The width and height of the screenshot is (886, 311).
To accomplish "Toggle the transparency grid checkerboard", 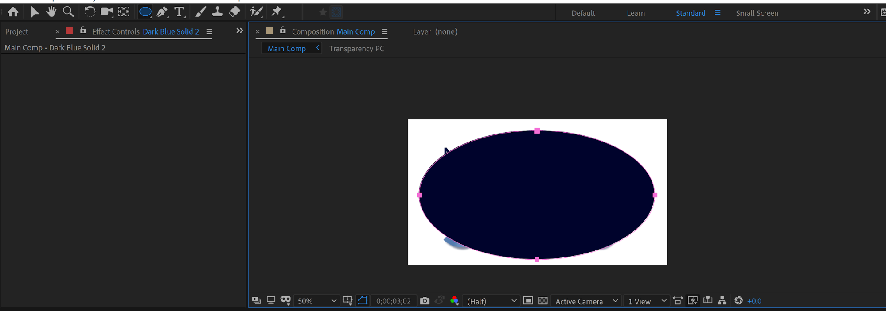I will 543,301.
